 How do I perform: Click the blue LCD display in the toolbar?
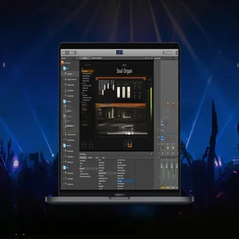pos(119,53)
